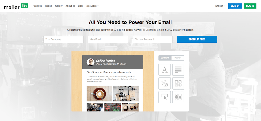
Task: Click the Coffee Stories author avatar
Action: click(90, 62)
